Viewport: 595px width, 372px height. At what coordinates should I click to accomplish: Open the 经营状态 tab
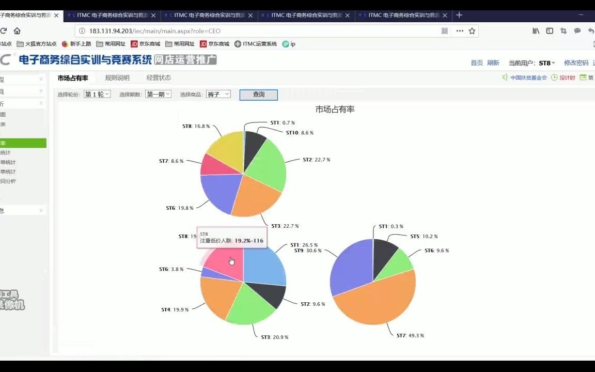click(159, 78)
